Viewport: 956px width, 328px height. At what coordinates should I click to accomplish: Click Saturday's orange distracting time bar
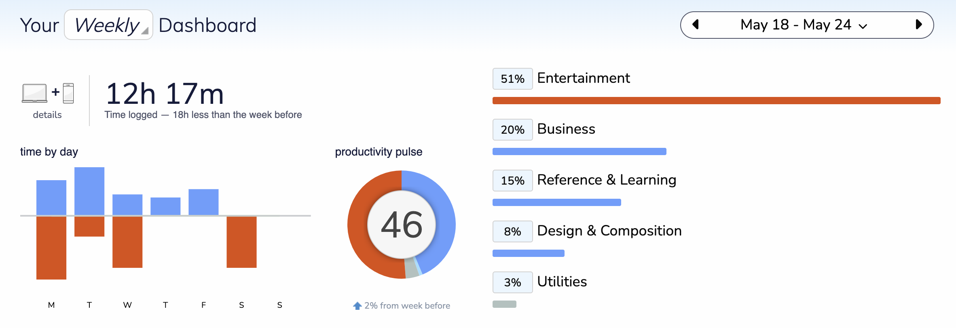point(241,242)
